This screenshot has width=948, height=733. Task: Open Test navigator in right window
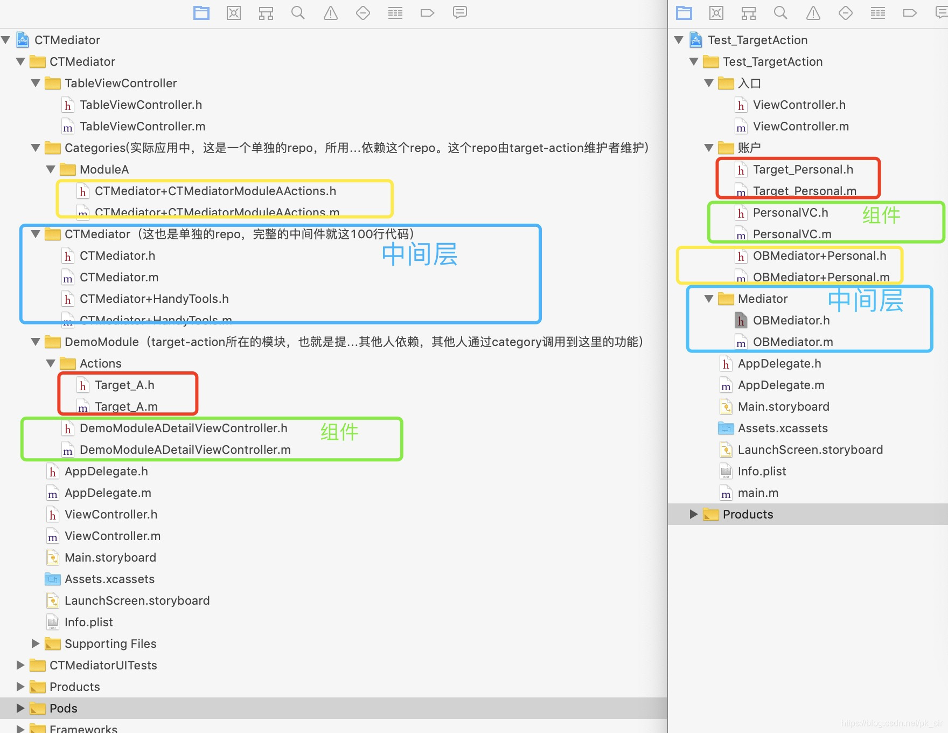click(846, 13)
